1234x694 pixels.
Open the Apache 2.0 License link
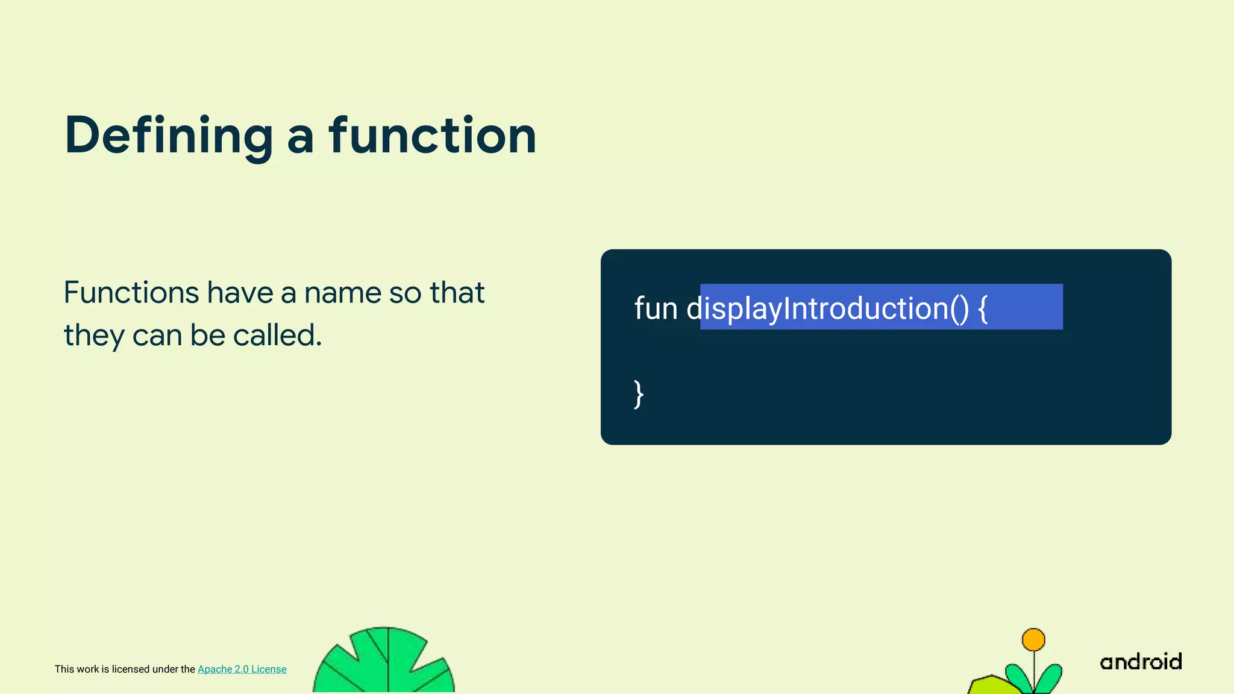click(242, 669)
